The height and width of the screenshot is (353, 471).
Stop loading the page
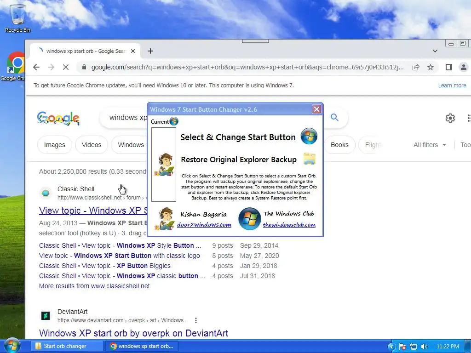[x=65, y=67]
